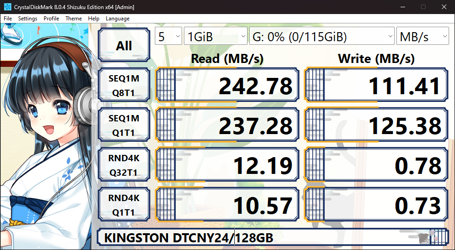The image size is (455, 250).
Task: Open the drive selector showing G: 0%
Action: coord(322,36)
